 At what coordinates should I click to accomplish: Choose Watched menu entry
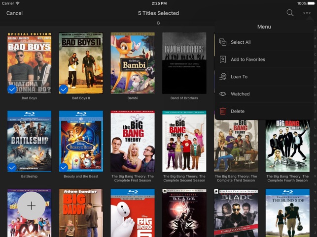[x=264, y=94]
